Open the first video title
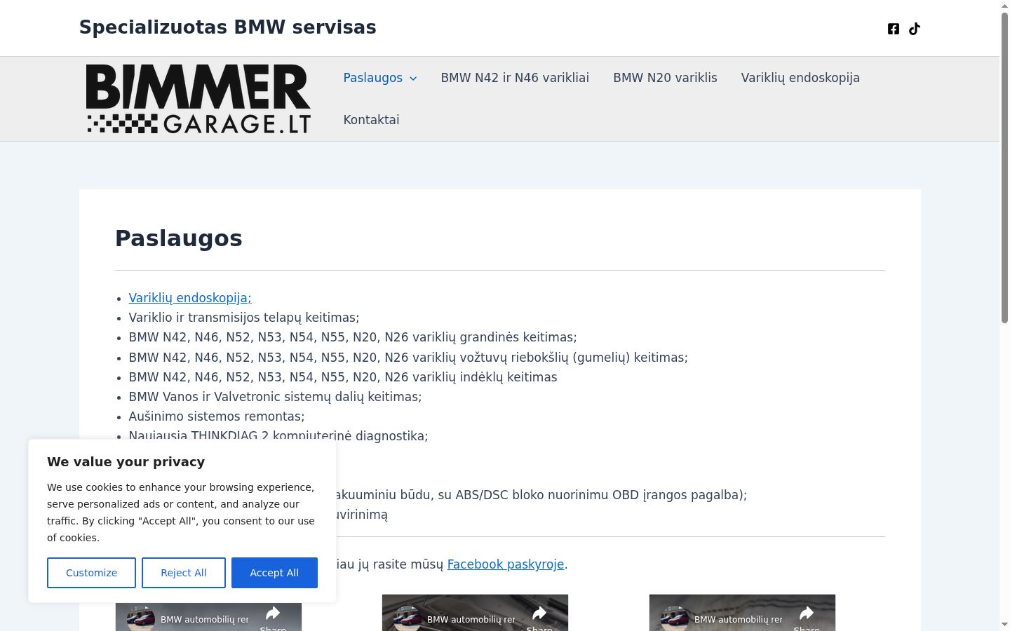 pyautogui.click(x=204, y=620)
